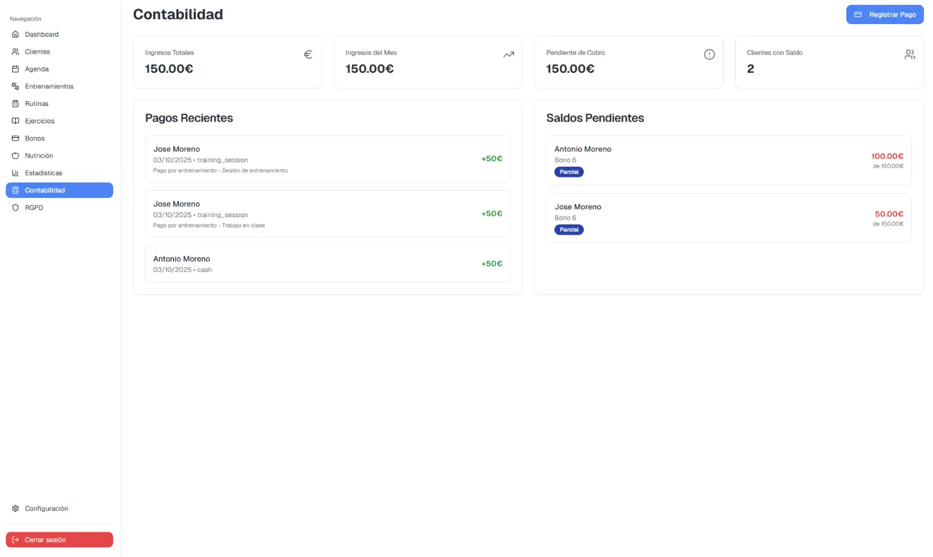
Task: Click the Ingresos Totales 150.00€ value
Action: coord(169,69)
